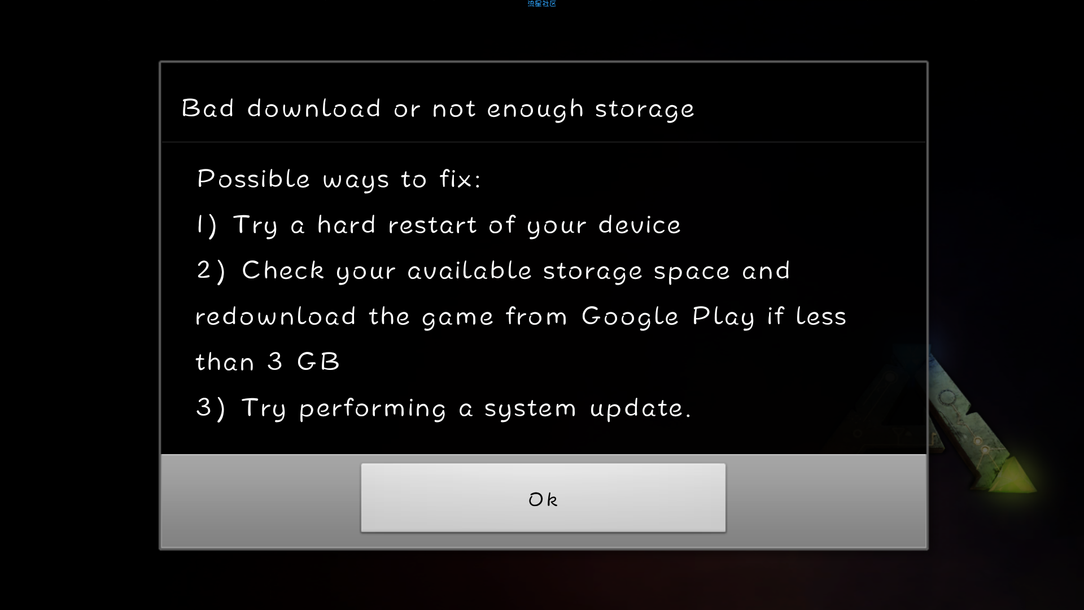The image size is (1084, 610).
Task: Click the line 'Try a hard restart of your device'
Action: 457,225
